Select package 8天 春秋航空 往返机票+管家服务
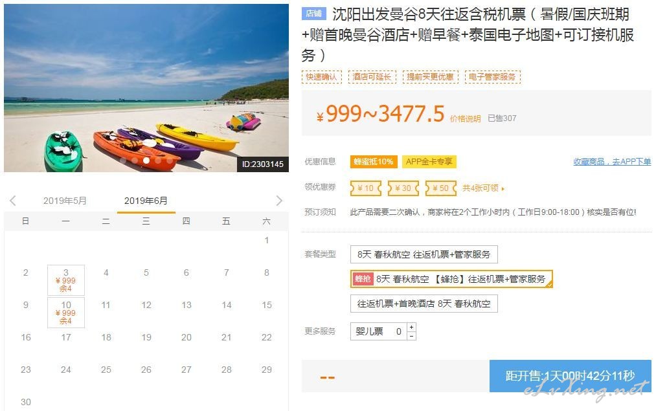The width and height of the screenshot is (656, 411). (424, 254)
